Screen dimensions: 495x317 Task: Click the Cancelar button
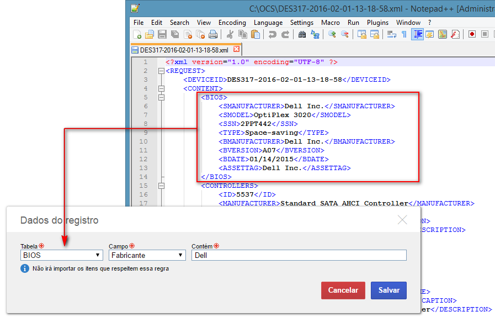click(343, 290)
